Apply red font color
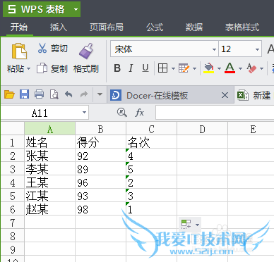This screenshot has height=262, width=274. click(x=230, y=68)
